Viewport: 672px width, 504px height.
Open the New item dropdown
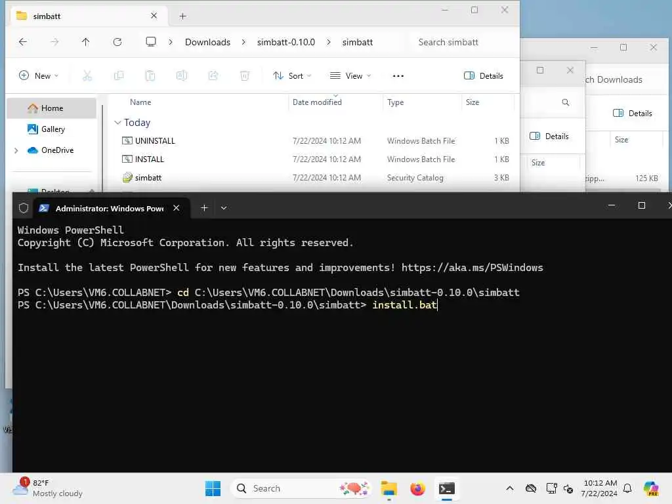pos(39,76)
